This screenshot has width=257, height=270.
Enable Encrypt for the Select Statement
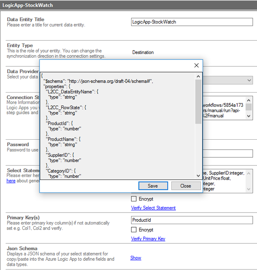[134, 199]
